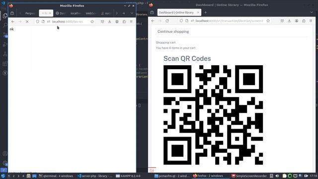Close the Dashboard | Online library tab

pos(198,12)
